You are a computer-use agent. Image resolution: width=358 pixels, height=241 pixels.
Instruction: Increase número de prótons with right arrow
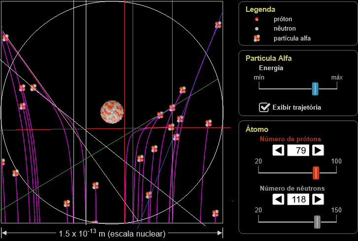click(318, 150)
